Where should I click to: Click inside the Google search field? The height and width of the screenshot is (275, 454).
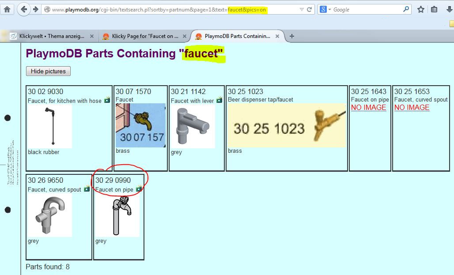[367, 9]
